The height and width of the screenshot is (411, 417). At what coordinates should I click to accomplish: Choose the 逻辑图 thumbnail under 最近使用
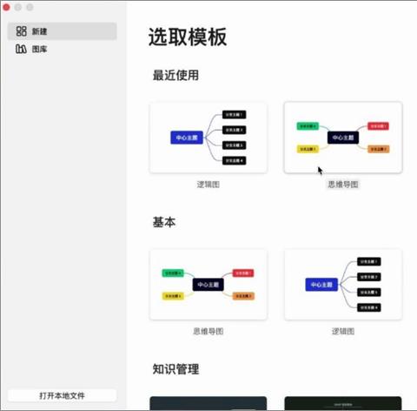208,138
